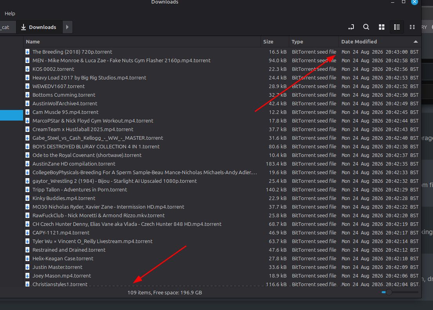Click icon of MarcoPStar & Nick Floyd torrent

(x=27, y=121)
